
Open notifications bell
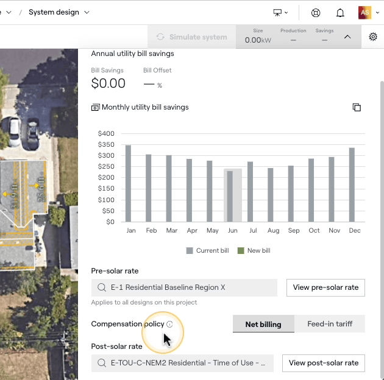coord(340,12)
